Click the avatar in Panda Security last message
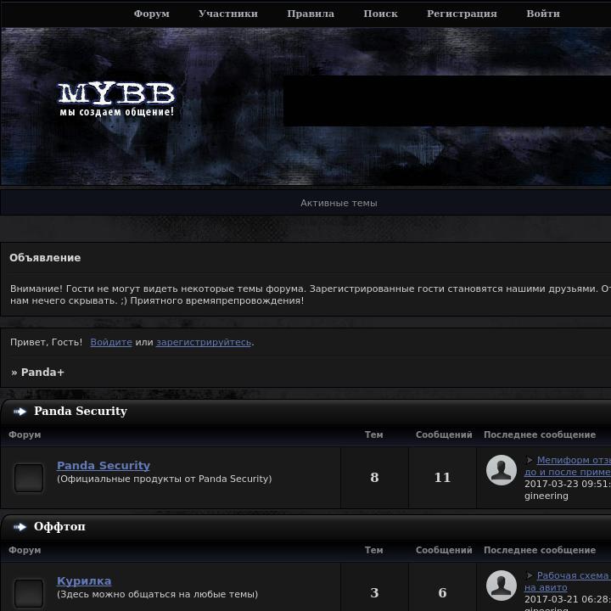611x611 pixels. [x=502, y=470]
